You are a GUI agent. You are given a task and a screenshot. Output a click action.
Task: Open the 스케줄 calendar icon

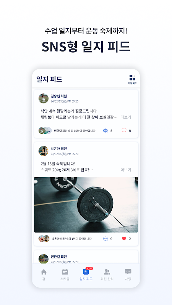coord(65,272)
